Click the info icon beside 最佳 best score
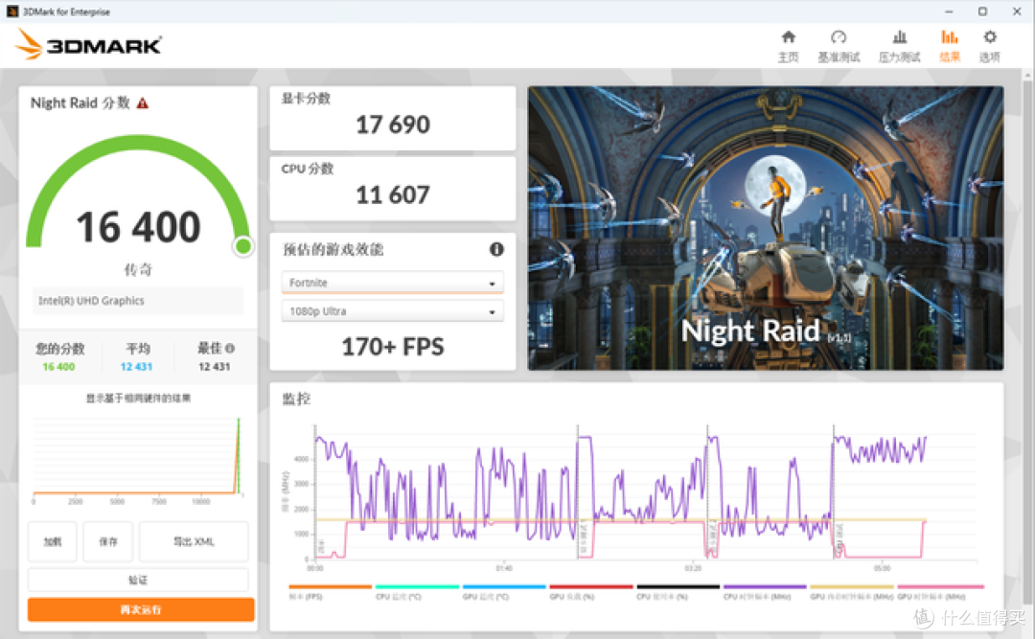 (x=230, y=348)
